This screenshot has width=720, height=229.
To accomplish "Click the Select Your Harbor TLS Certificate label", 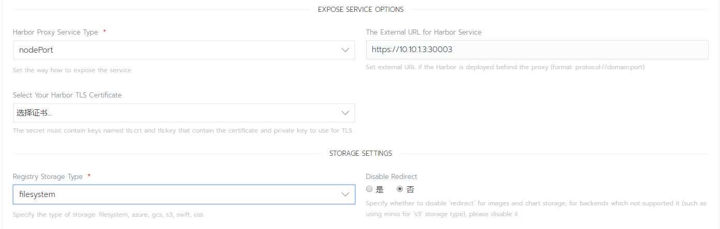I will click(67, 95).
